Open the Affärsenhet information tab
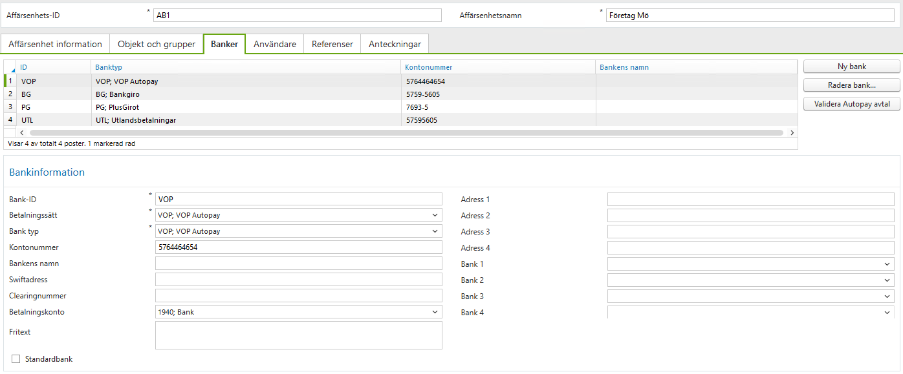Viewport: 903px width, 374px height. (x=54, y=44)
